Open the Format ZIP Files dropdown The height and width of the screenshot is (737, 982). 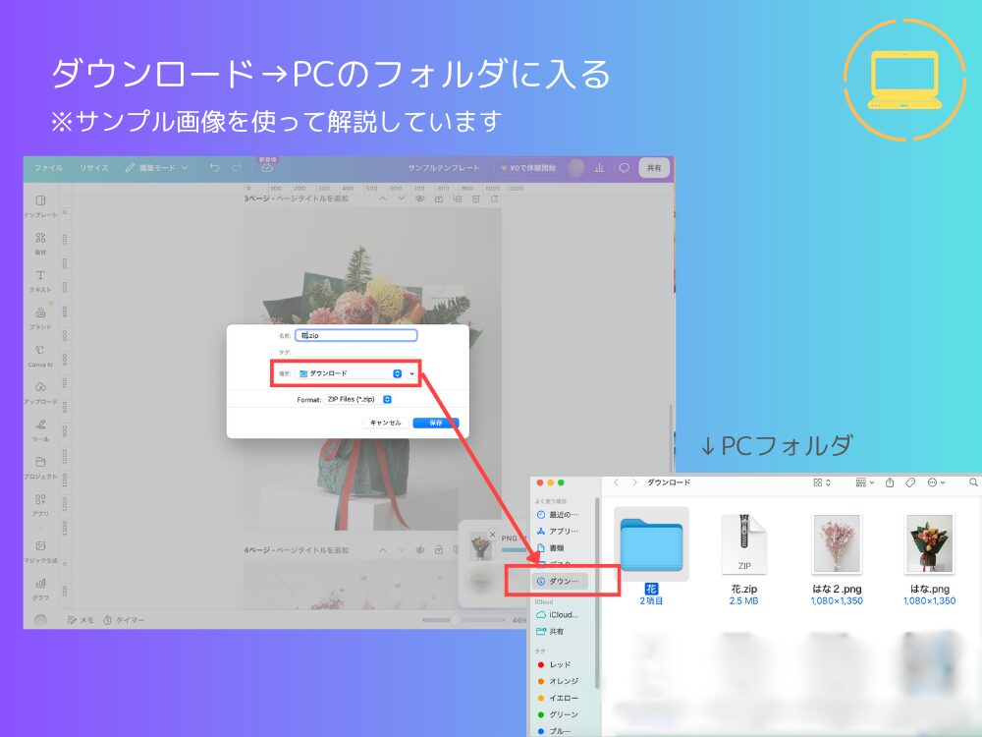pyautogui.click(x=358, y=399)
